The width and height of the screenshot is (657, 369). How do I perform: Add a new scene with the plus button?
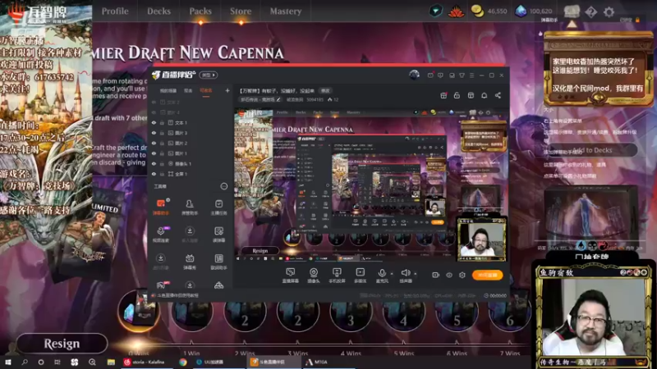point(227,90)
